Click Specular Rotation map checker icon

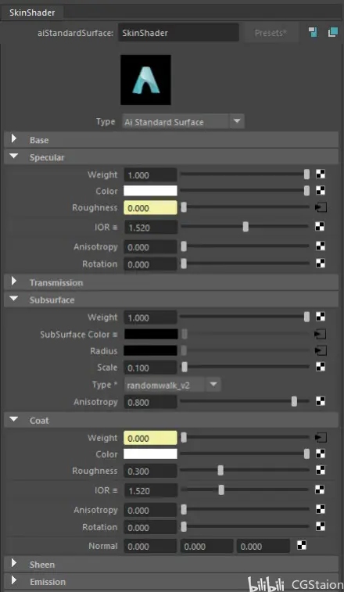click(x=321, y=263)
